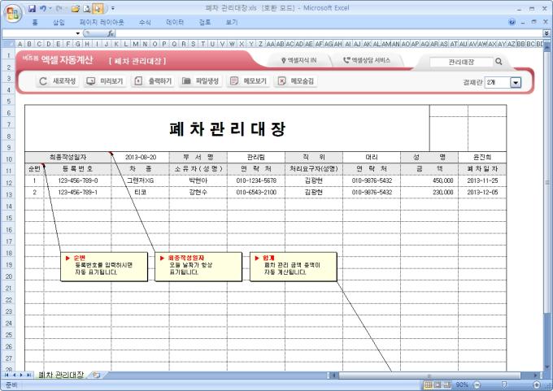The image size is (553, 391).
Task: Select the amount cell 450,000
Action: click(429, 180)
